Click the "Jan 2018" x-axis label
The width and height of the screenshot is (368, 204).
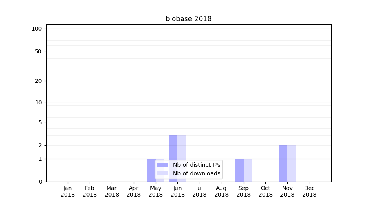(x=68, y=191)
